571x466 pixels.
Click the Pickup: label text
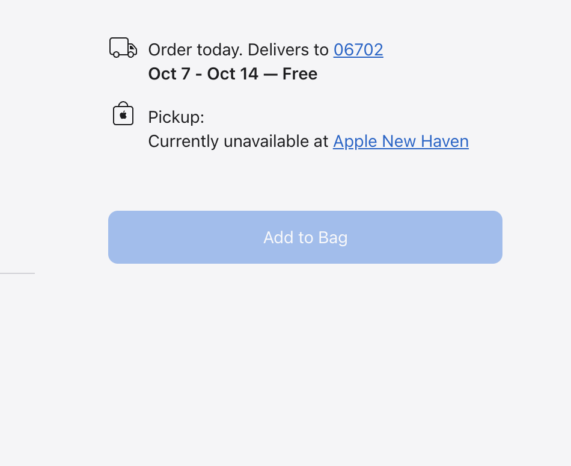click(176, 117)
